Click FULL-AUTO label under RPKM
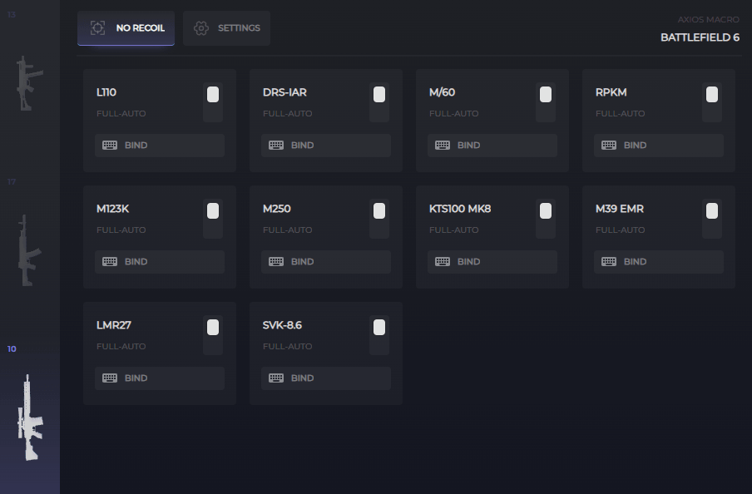 [621, 114]
